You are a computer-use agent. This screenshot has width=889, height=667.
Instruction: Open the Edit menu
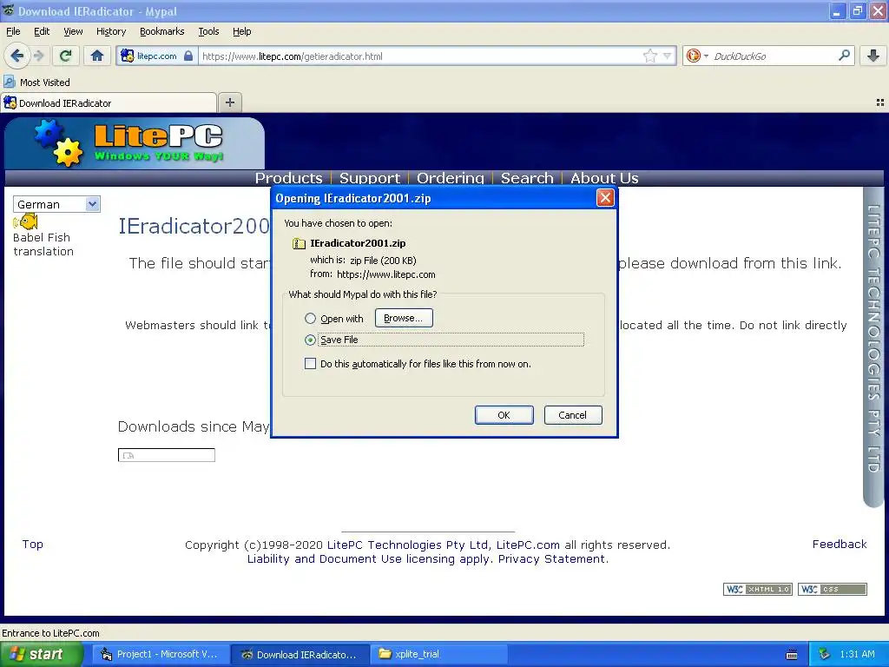[x=42, y=31]
